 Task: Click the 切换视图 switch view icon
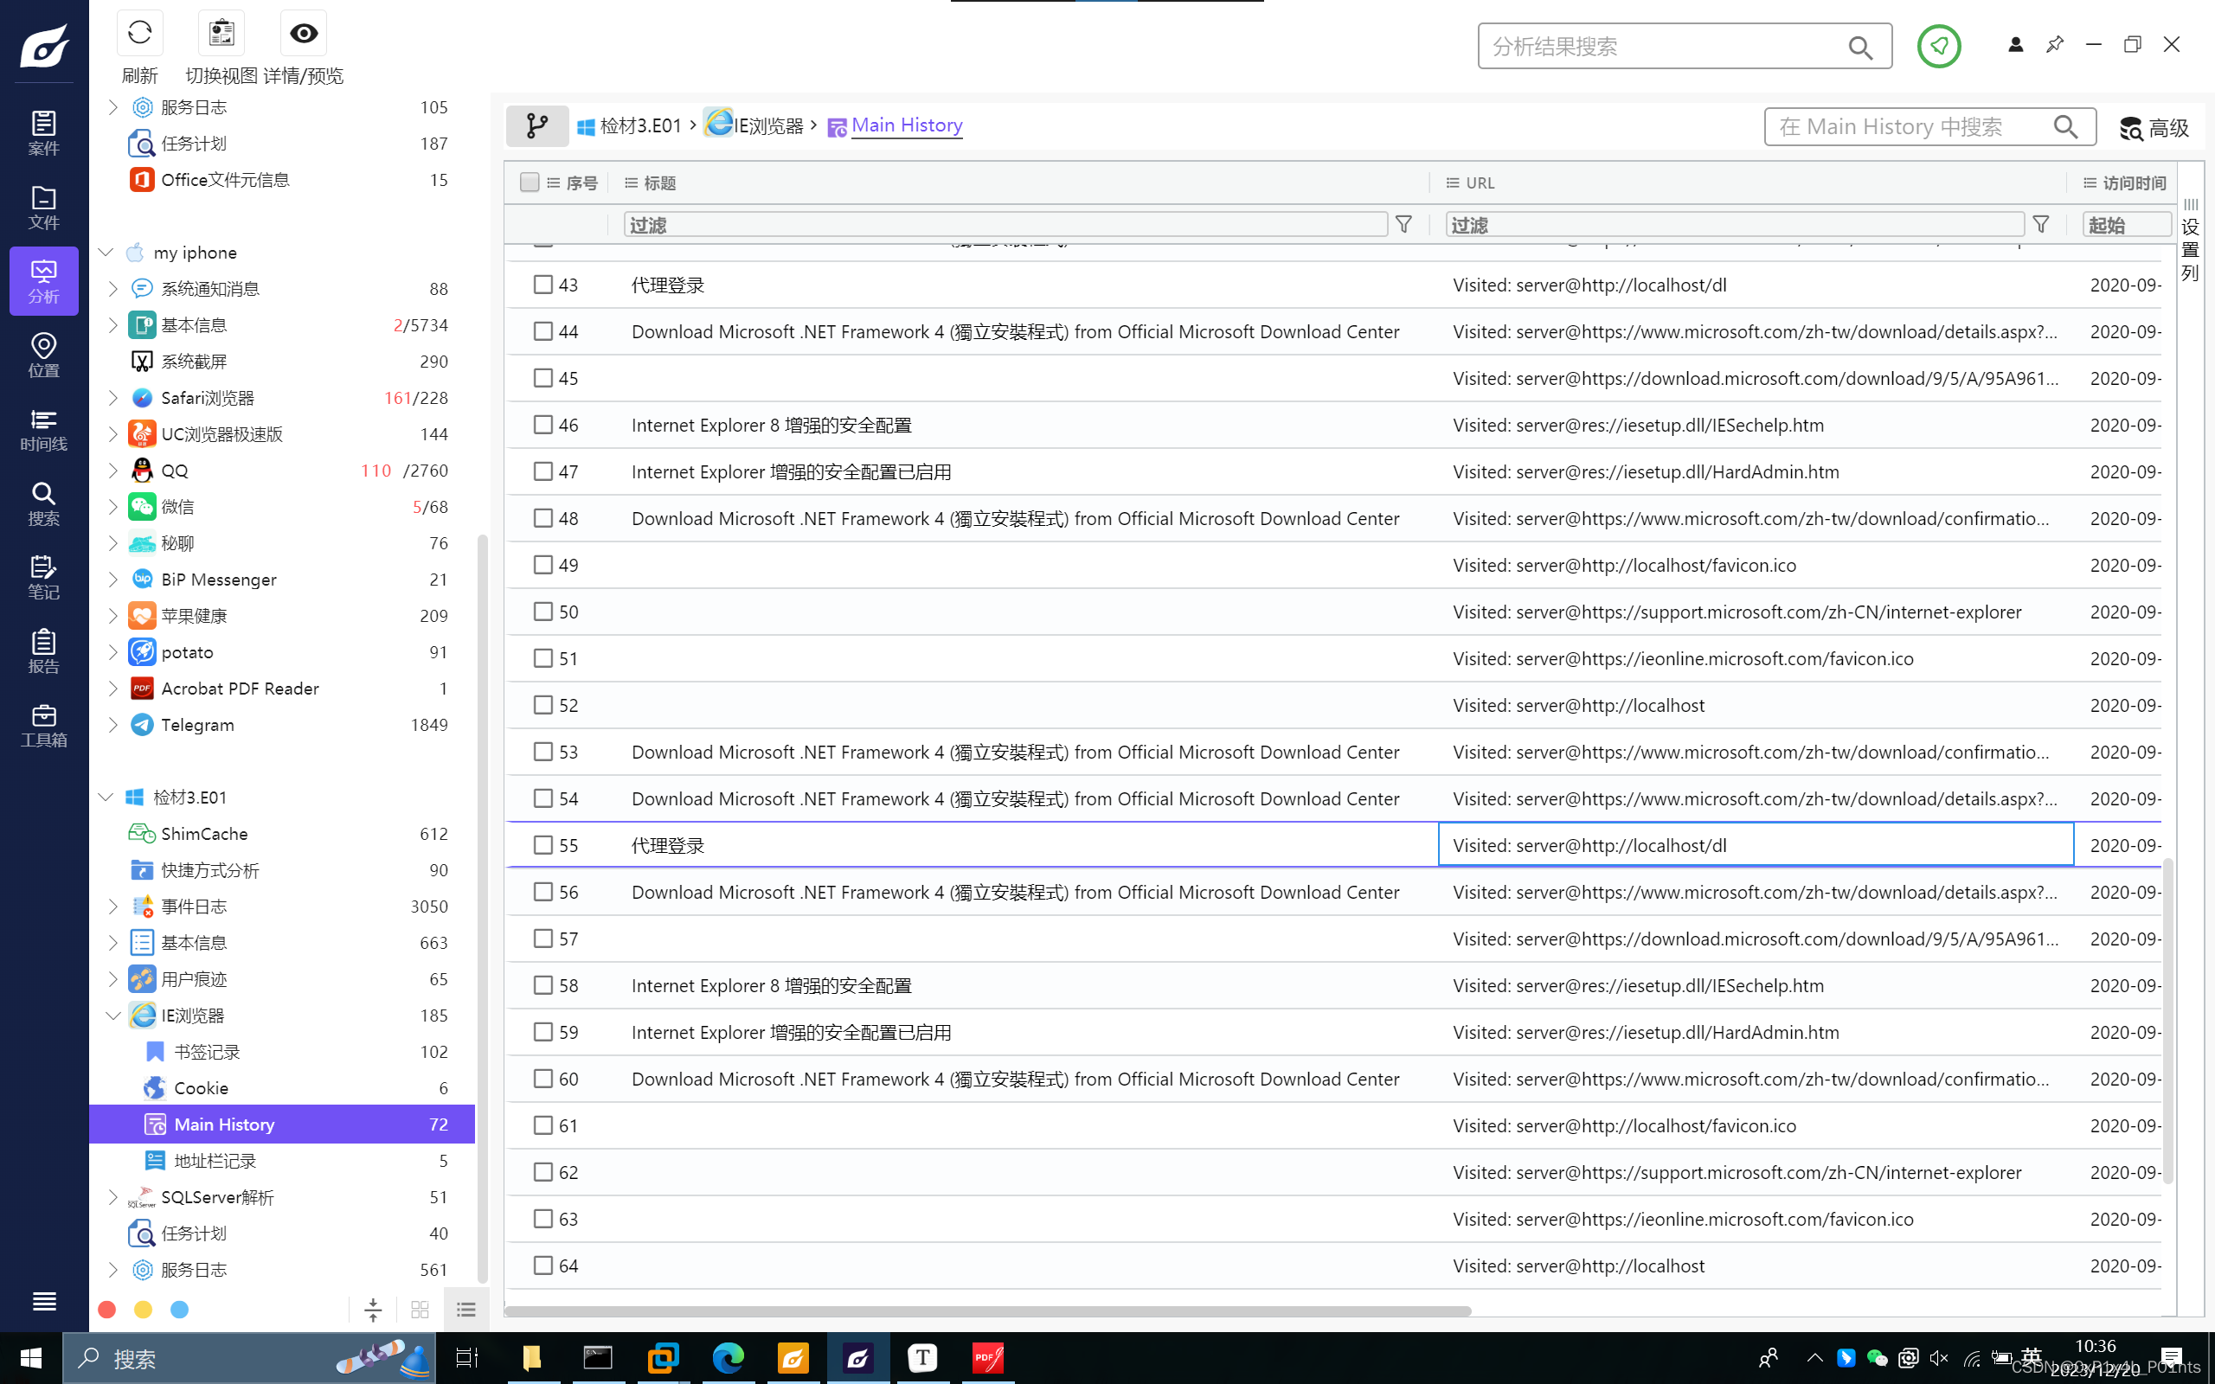[221, 34]
